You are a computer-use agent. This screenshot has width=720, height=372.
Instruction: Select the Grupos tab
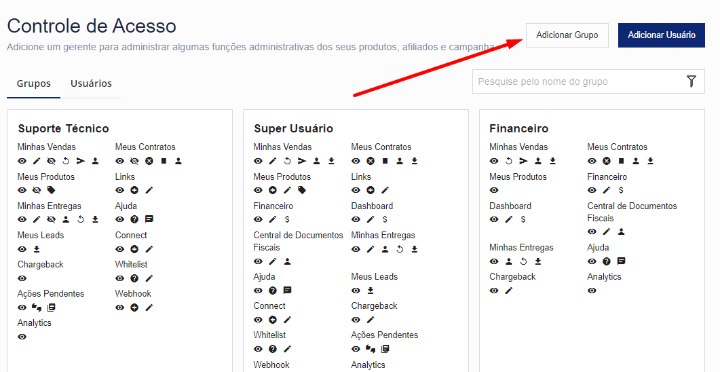tap(34, 83)
